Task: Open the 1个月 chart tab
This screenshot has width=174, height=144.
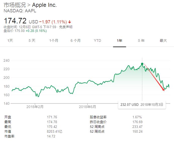Action: 54,41
